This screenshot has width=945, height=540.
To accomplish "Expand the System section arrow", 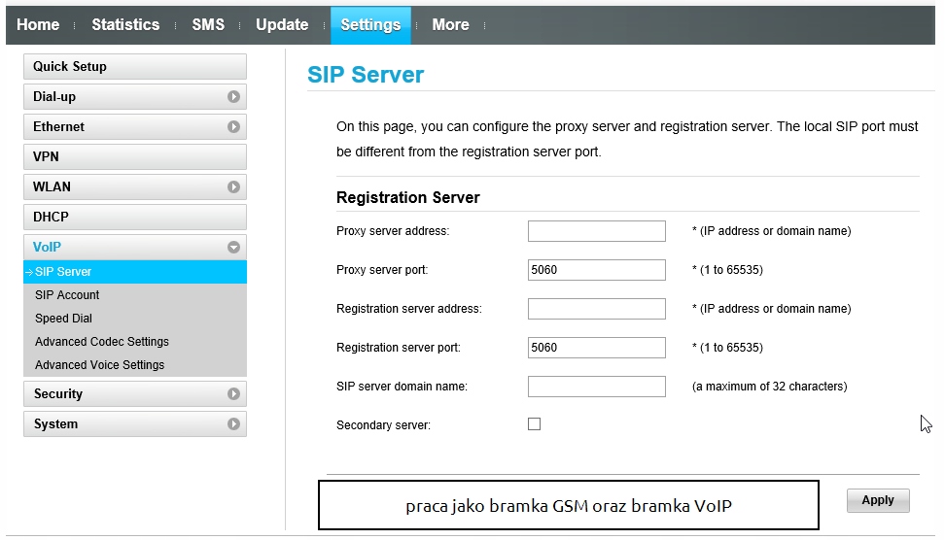I will [x=233, y=424].
